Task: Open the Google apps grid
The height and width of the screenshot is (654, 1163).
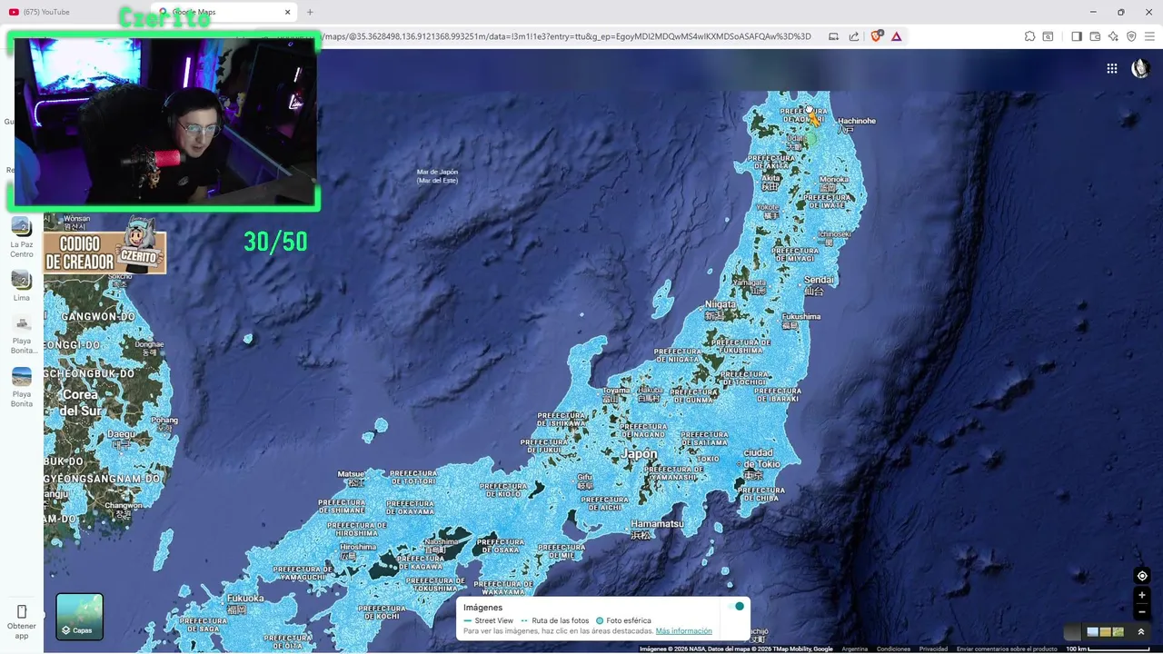Action: click(1111, 68)
